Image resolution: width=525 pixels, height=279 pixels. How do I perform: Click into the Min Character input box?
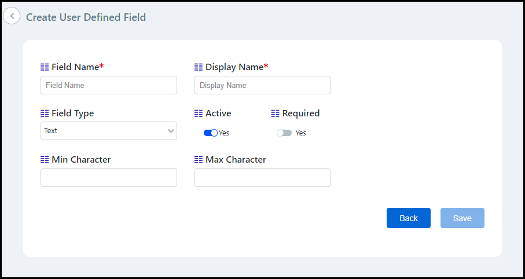[108, 178]
